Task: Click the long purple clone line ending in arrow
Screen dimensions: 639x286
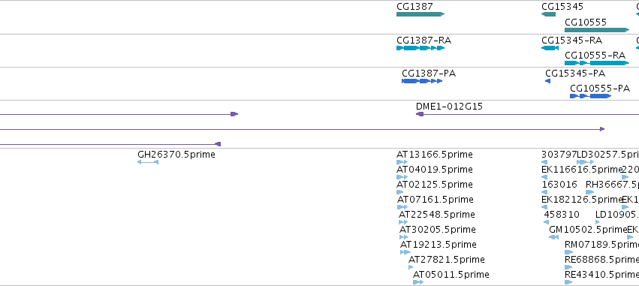Action: [302, 129]
